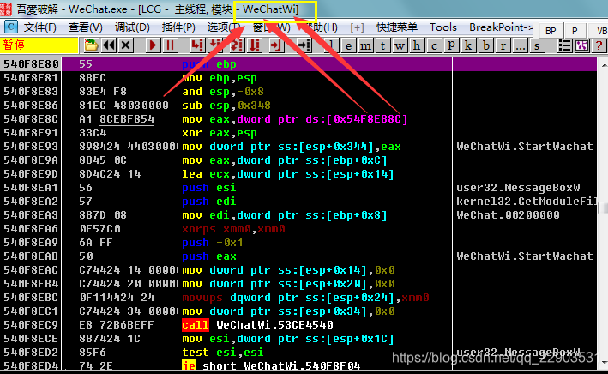Click the comment 'kernel32.GetModuleFil'

527,202
